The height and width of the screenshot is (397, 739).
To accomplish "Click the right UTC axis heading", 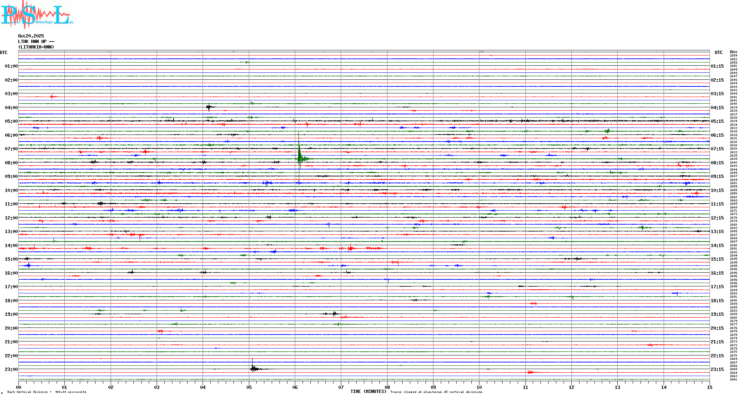I will pos(718,53).
